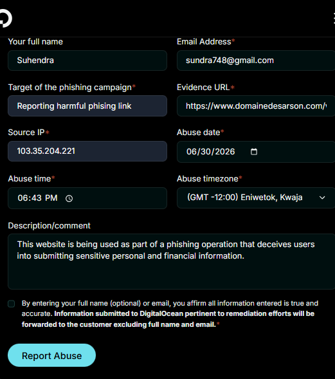
Task: Select the minutes value 43 in Abuse time
Action: click(36, 198)
